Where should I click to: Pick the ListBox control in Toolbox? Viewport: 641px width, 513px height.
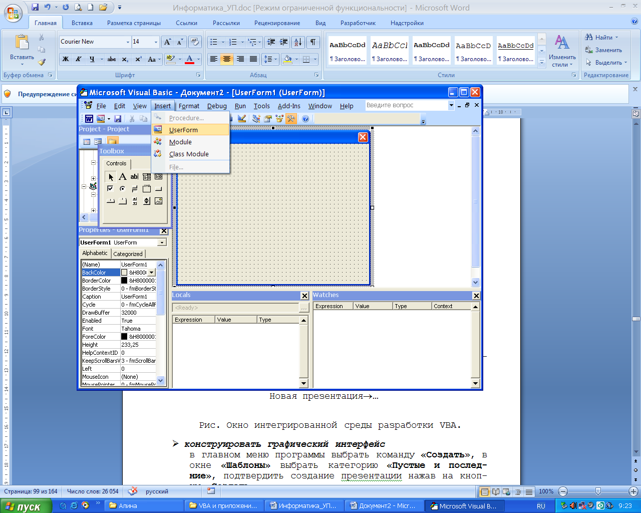click(159, 177)
